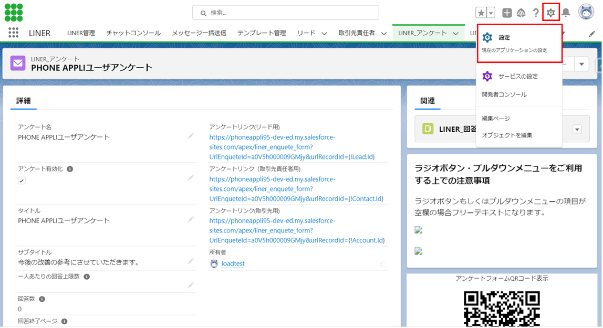
Task: Edit the アンケート名 field pencil
Action: pyautogui.click(x=191, y=136)
